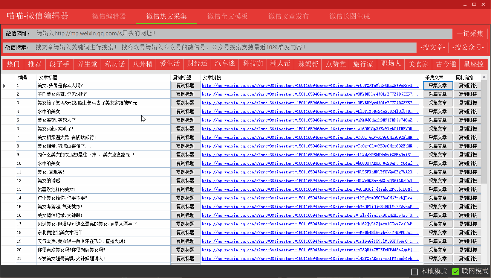Click 复制标题 for 水中的美女 row 4
491x278 pixels.
pos(185,111)
